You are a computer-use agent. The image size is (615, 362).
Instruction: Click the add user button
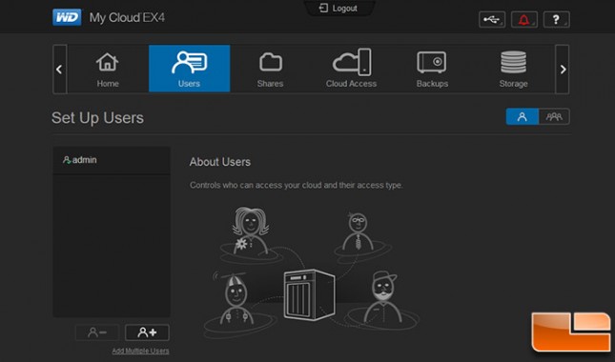point(147,332)
